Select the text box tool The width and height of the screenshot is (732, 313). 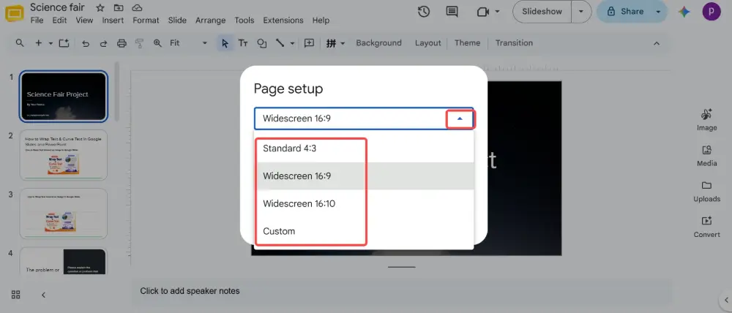coord(243,43)
